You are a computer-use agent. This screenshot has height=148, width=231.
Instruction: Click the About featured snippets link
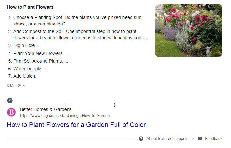167,139
